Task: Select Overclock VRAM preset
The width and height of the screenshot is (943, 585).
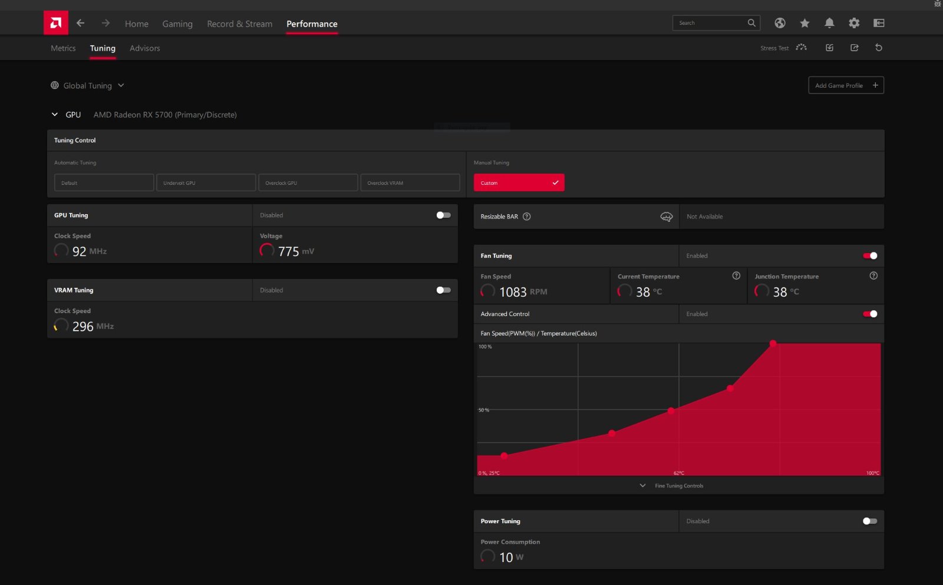Action: [x=410, y=182]
